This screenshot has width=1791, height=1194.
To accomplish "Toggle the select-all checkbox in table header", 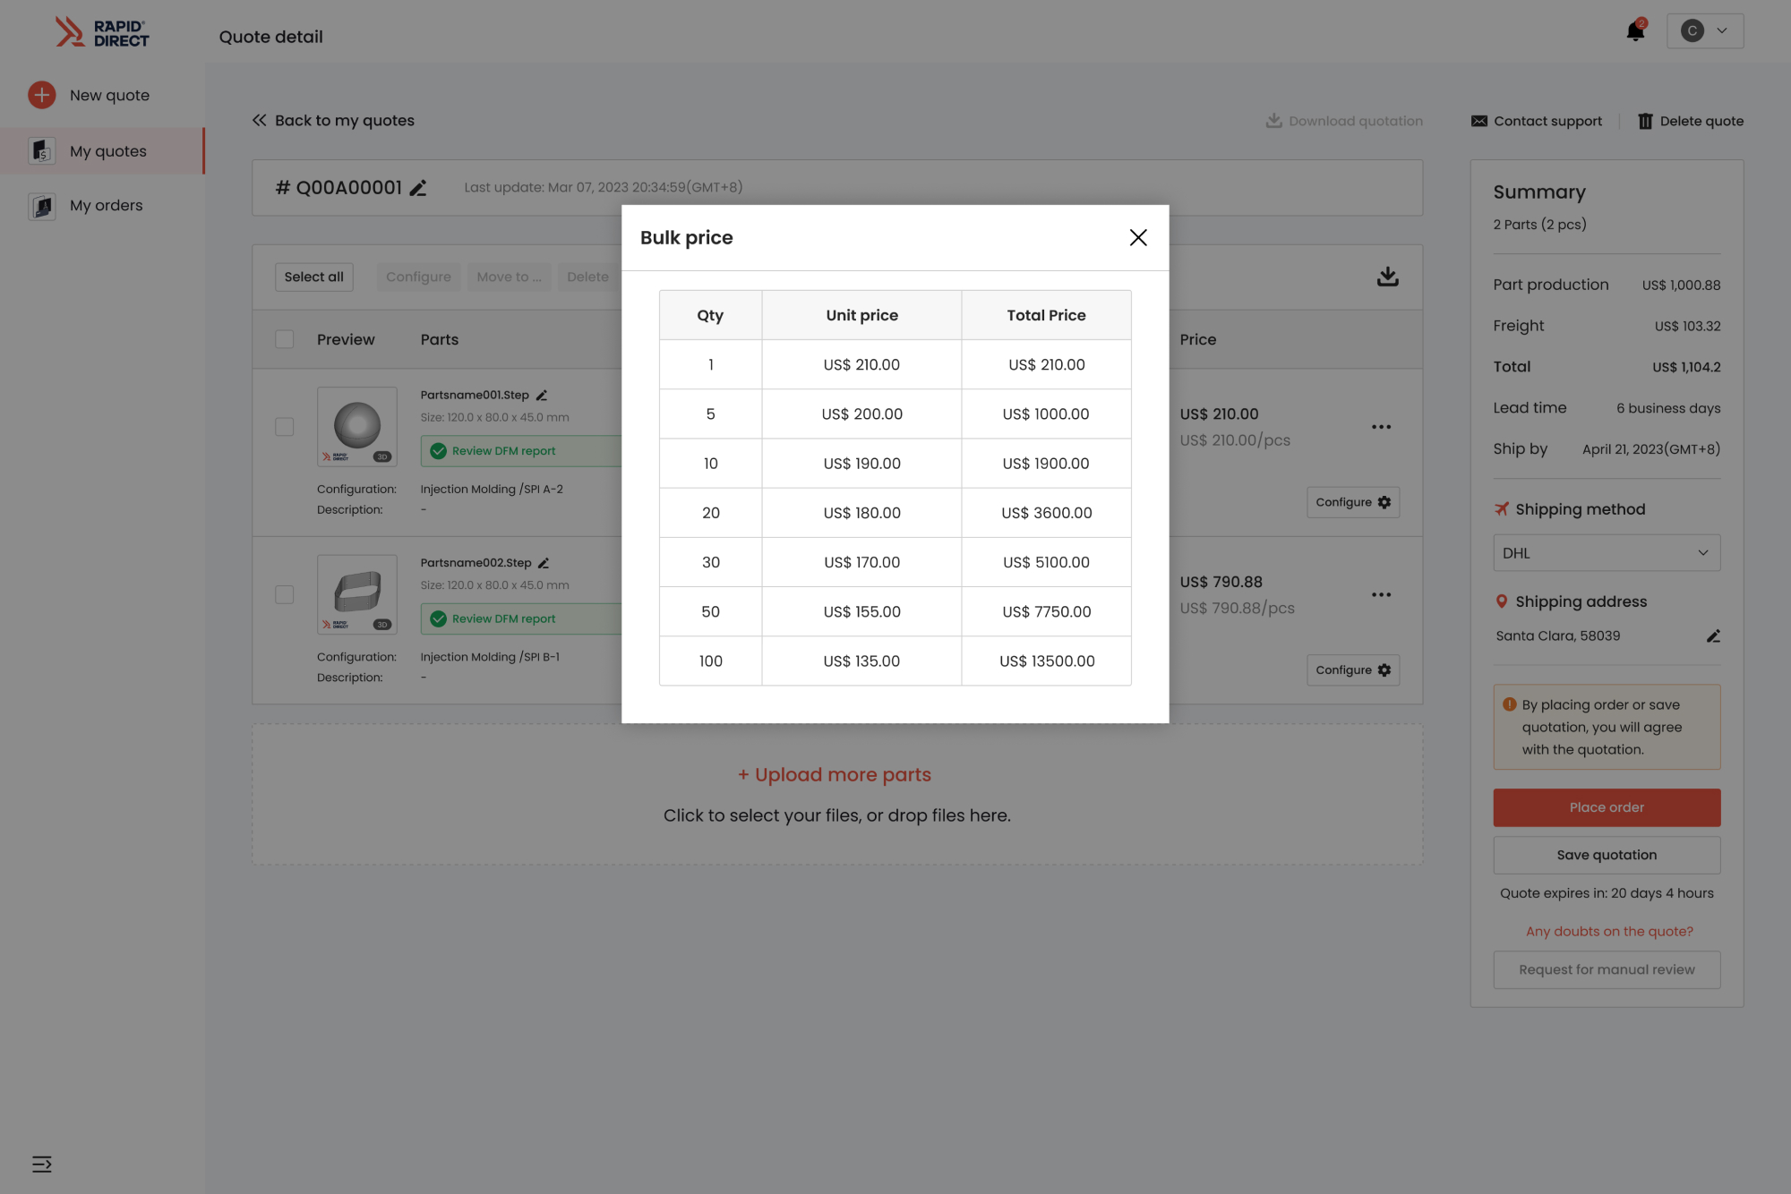I will (x=285, y=339).
